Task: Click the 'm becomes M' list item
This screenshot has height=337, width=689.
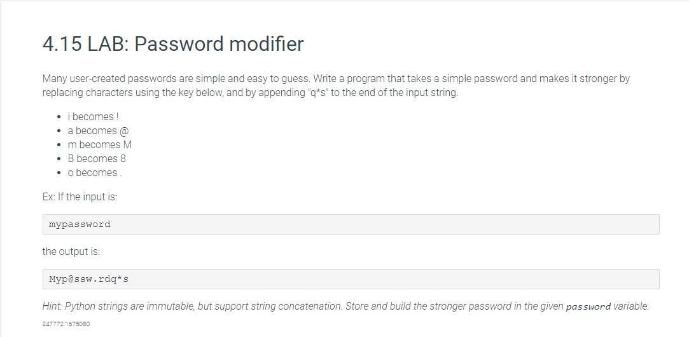Action: coord(99,144)
